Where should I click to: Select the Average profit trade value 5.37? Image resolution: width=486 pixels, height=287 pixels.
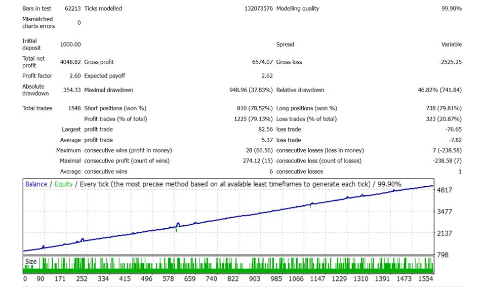(x=267, y=140)
